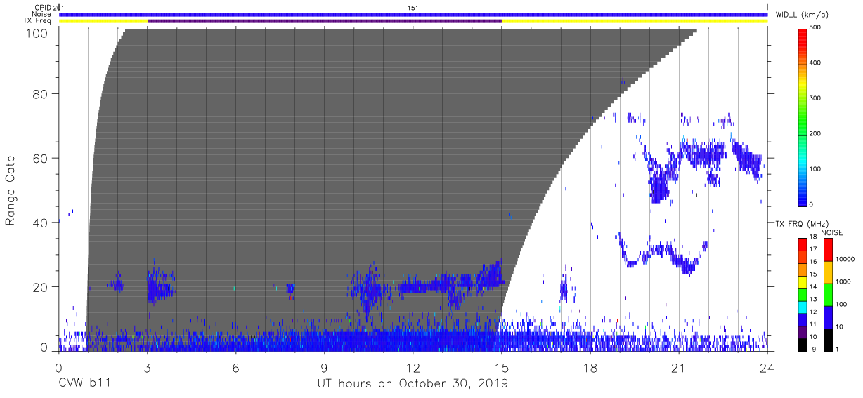863x398 pixels.
Task: Click the '20' tick on the Range Gate axis
Action: tap(41, 287)
